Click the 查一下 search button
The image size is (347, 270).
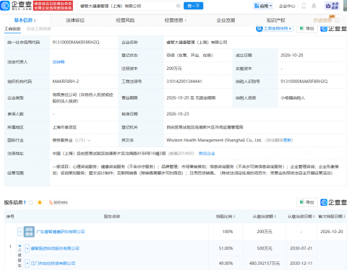click(193, 6)
